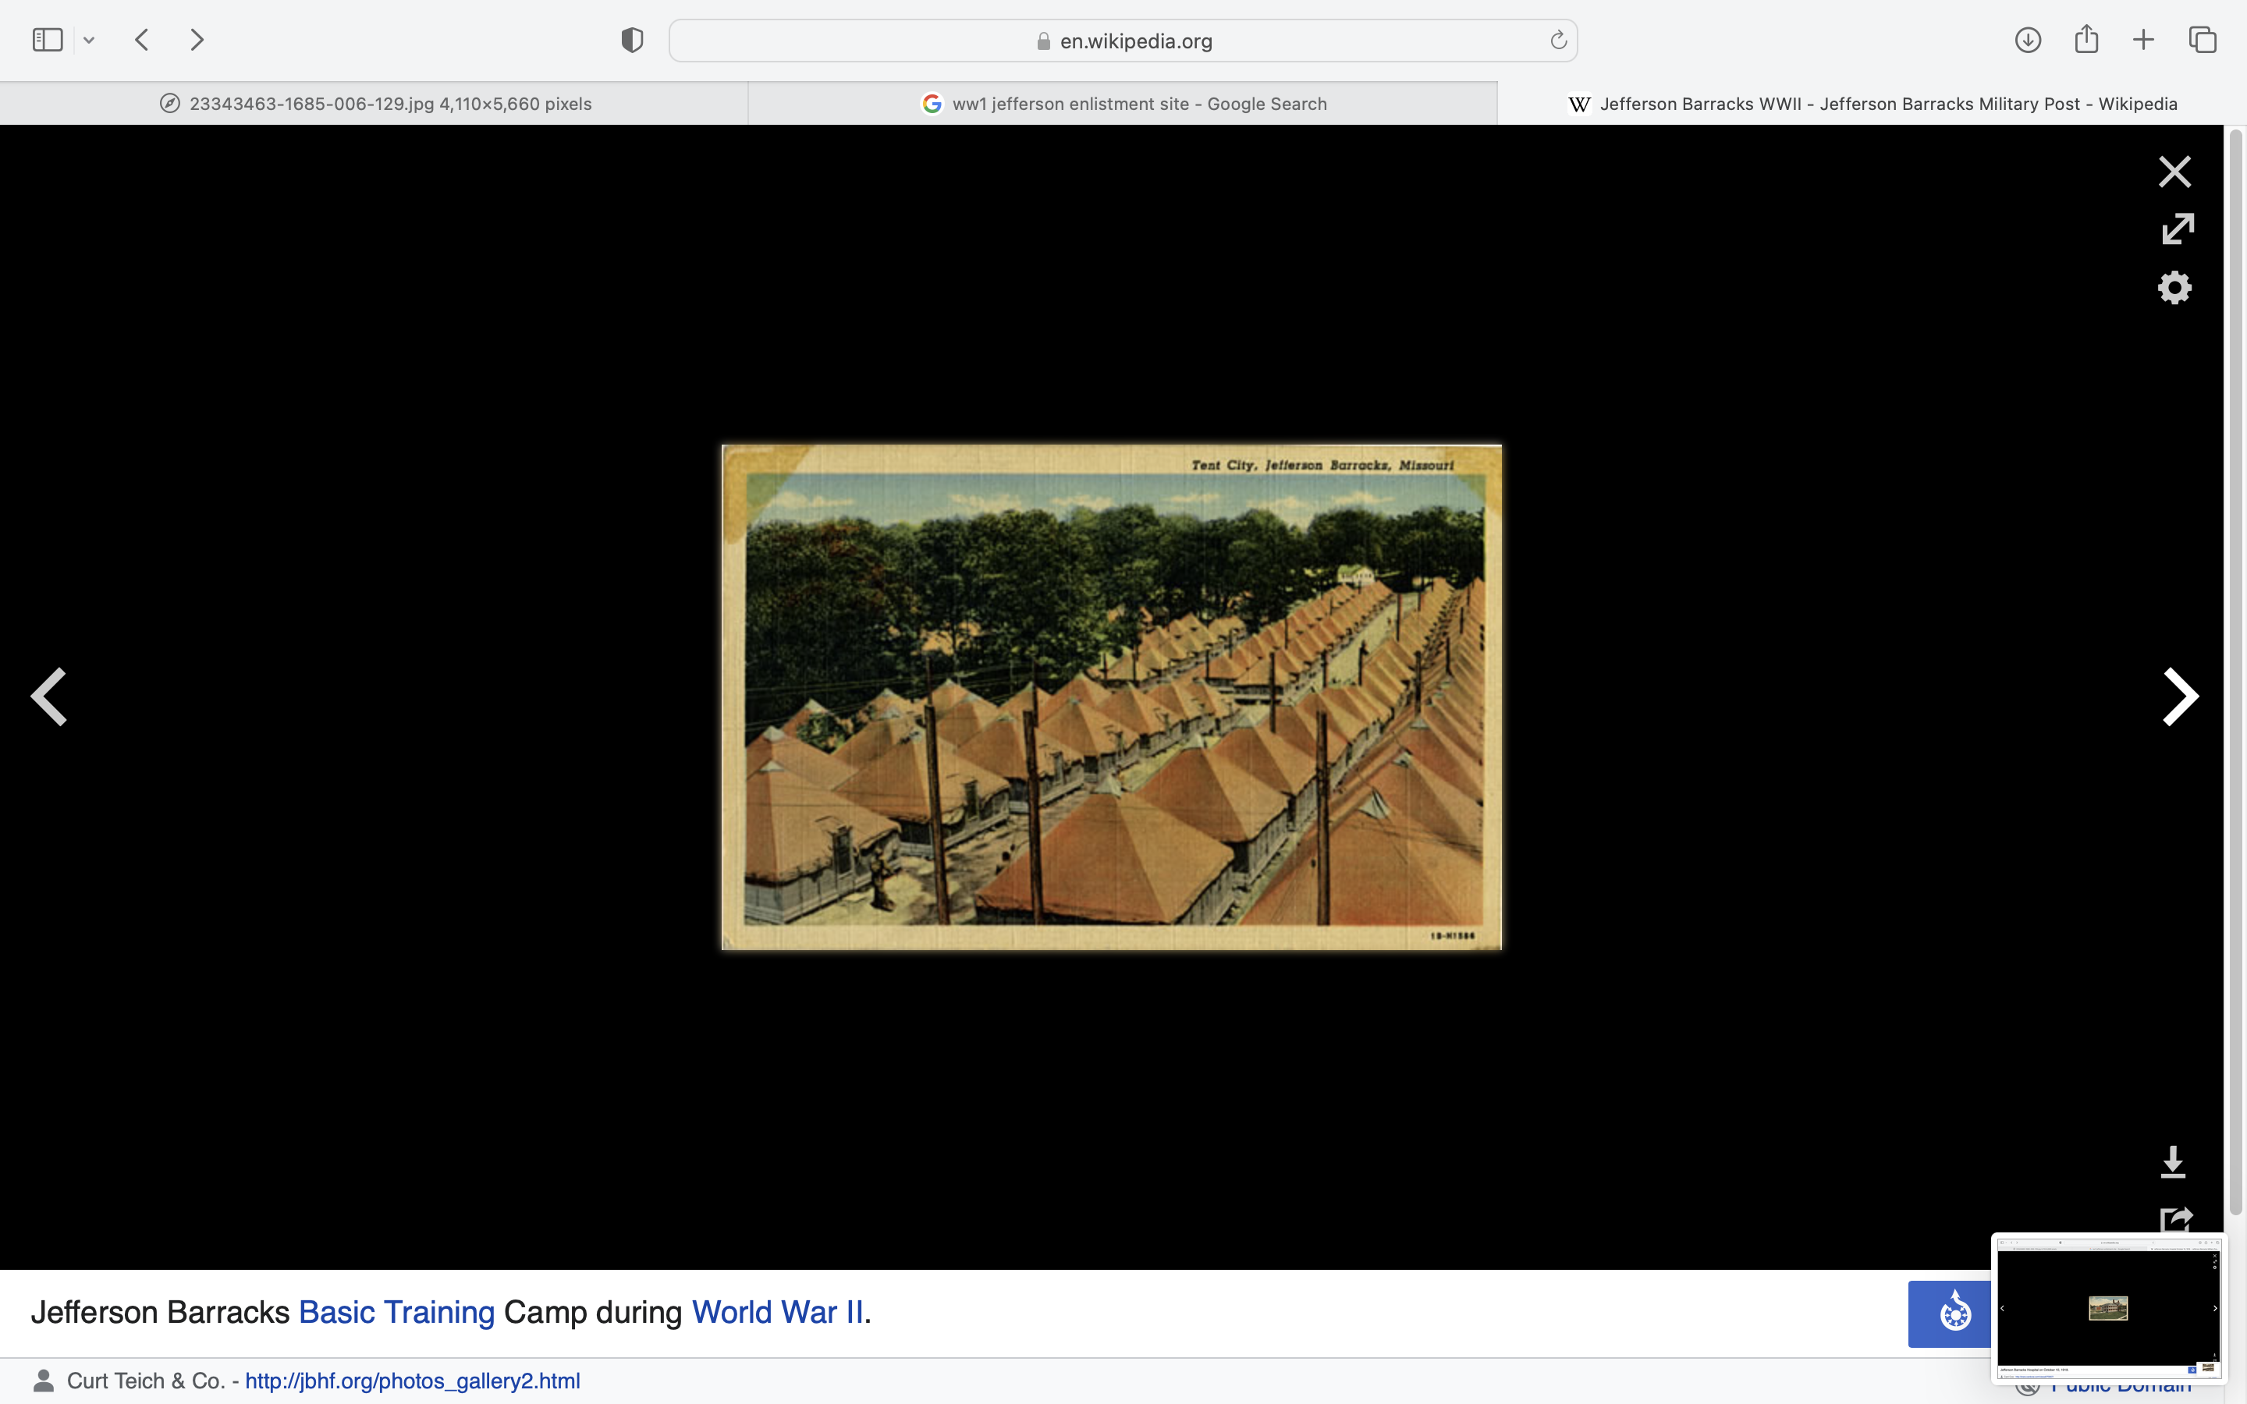Toggle Safari sidebar panel
This screenshot has width=2247, height=1404.
click(48, 40)
